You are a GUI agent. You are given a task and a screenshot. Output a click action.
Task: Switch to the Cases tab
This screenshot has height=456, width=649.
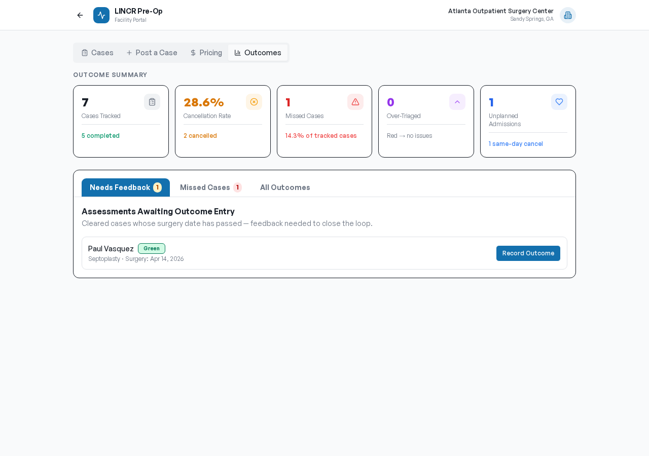(97, 53)
